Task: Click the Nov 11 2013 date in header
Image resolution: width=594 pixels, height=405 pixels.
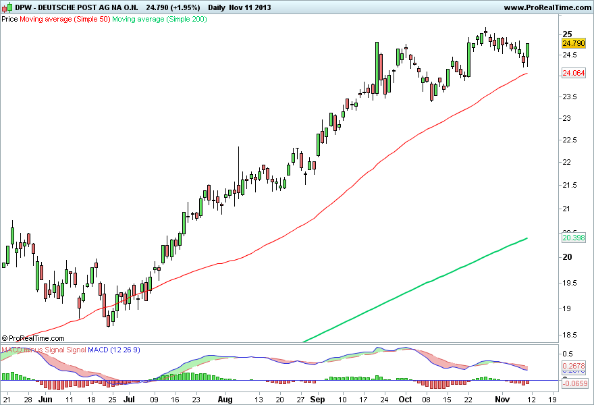Action: [x=250, y=7]
